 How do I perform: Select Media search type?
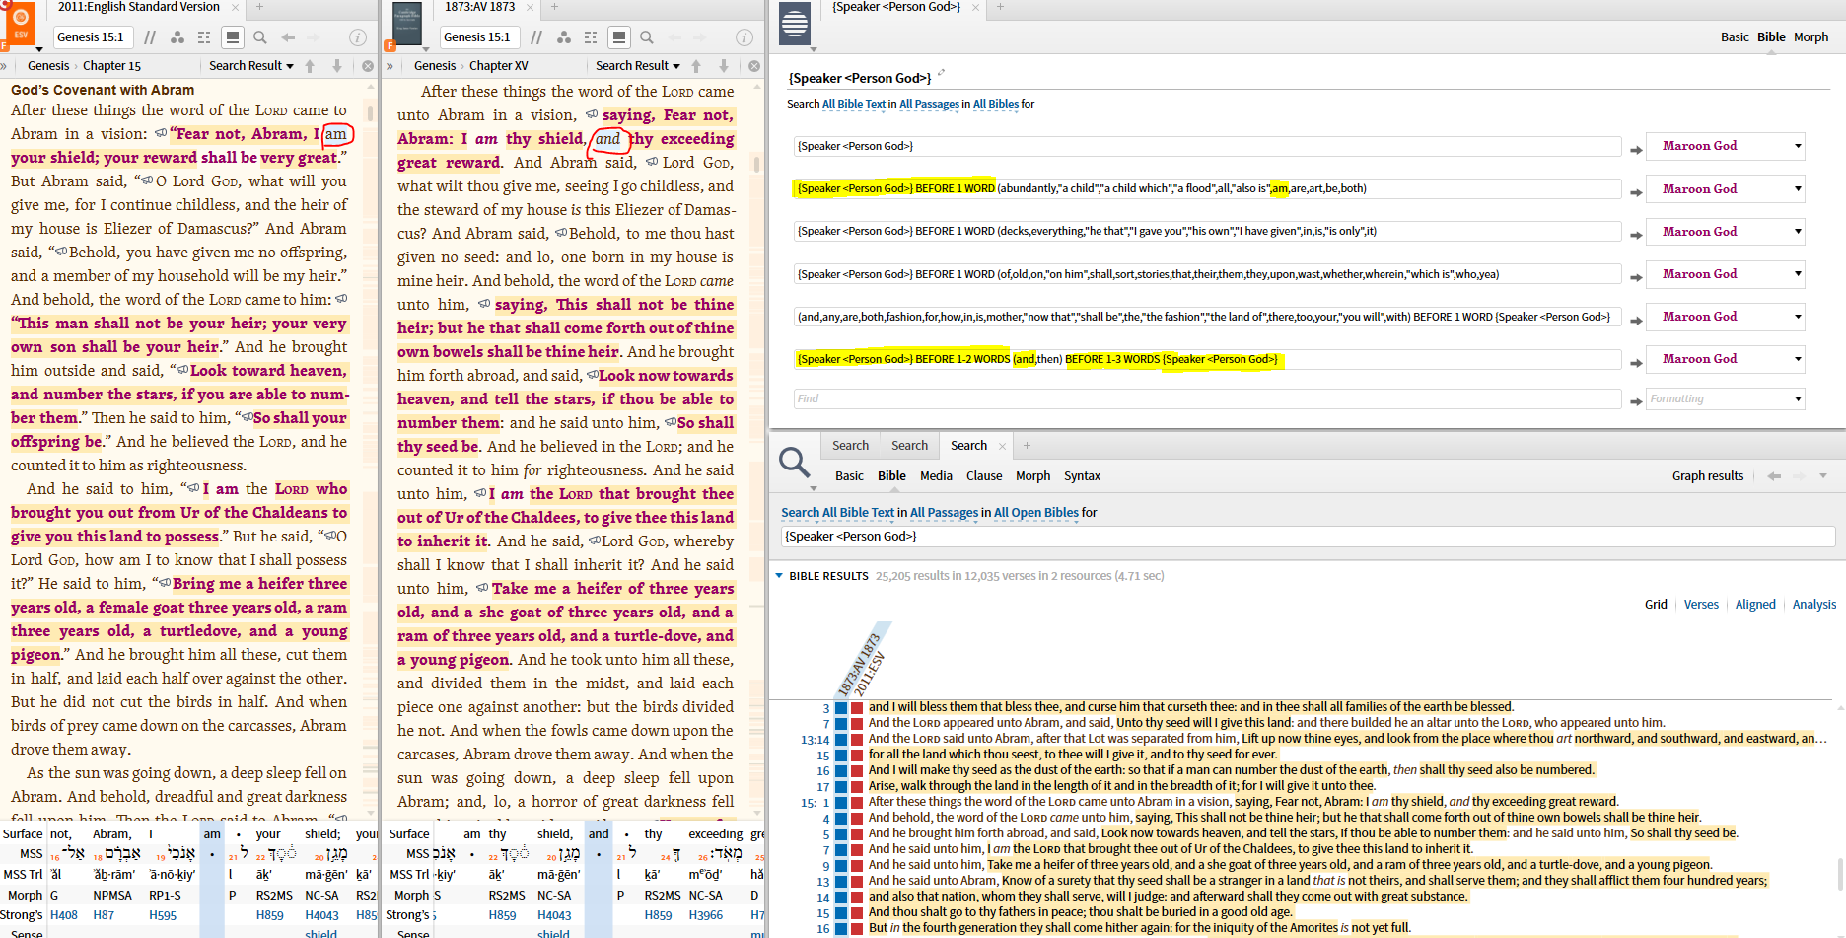936,476
